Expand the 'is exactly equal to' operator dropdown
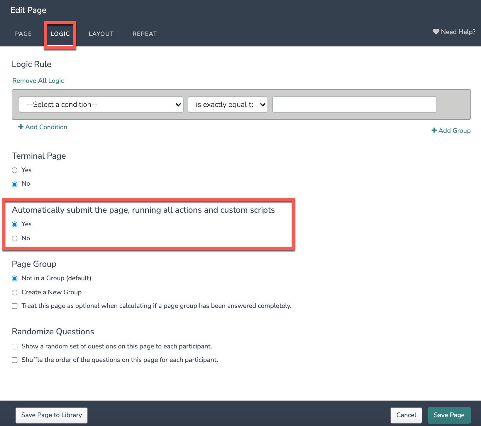Image resolution: width=481 pixels, height=426 pixels. [x=228, y=105]
